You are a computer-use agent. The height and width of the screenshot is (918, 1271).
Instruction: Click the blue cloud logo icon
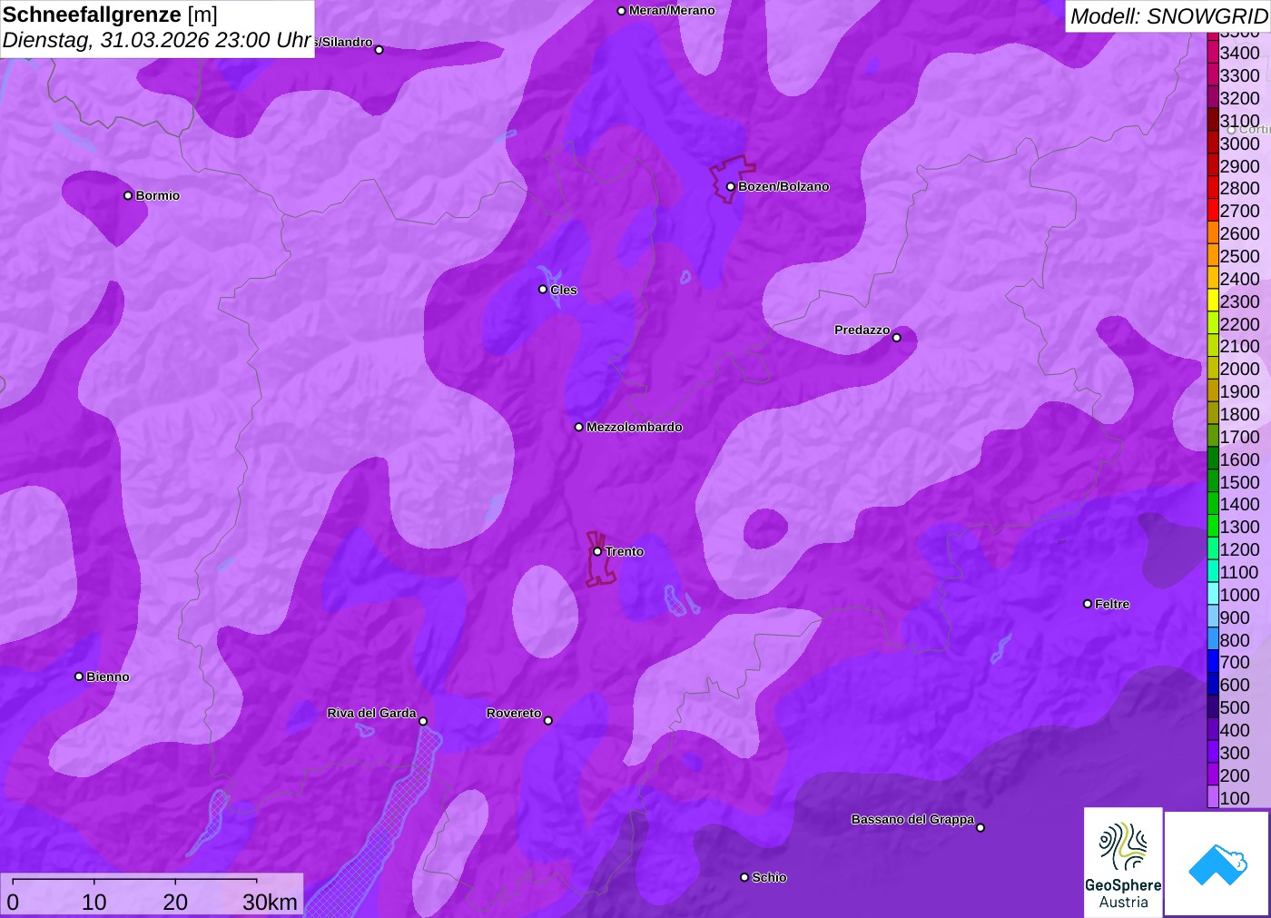[1217, 864]
